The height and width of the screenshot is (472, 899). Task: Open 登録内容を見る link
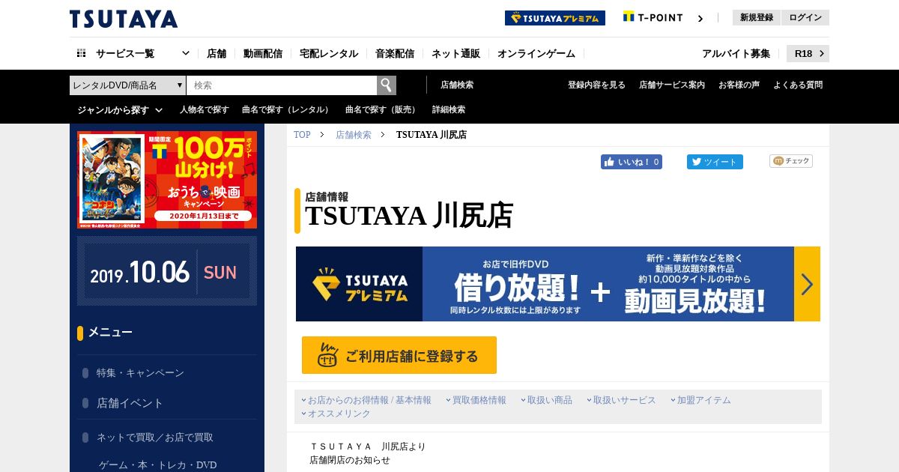click(596, 85)
